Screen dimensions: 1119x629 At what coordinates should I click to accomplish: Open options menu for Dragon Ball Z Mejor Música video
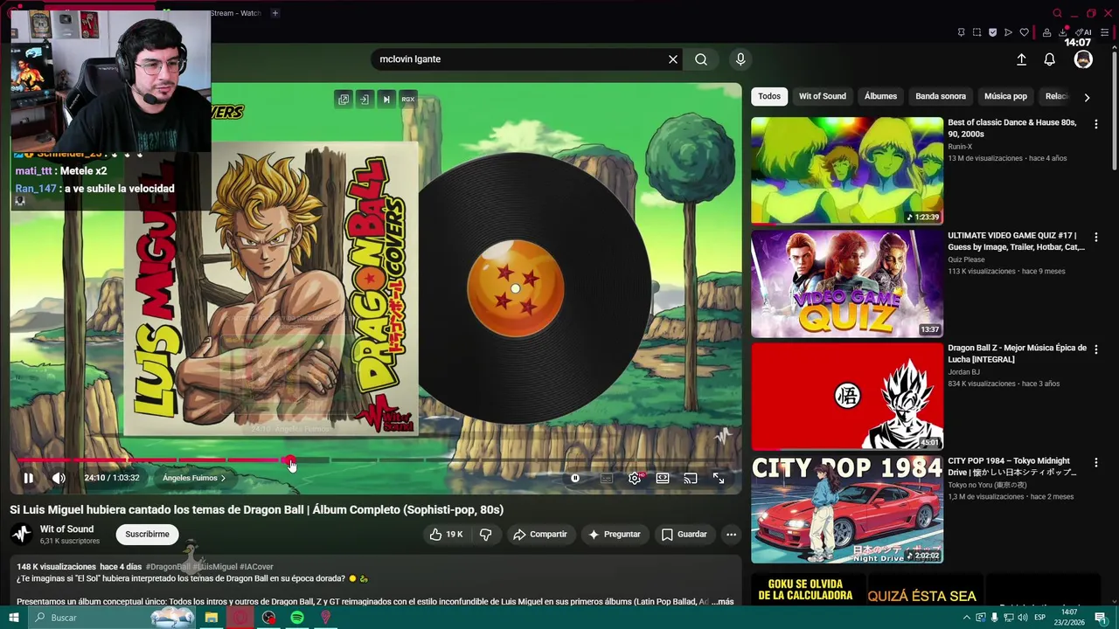(x=1095, y=349)
